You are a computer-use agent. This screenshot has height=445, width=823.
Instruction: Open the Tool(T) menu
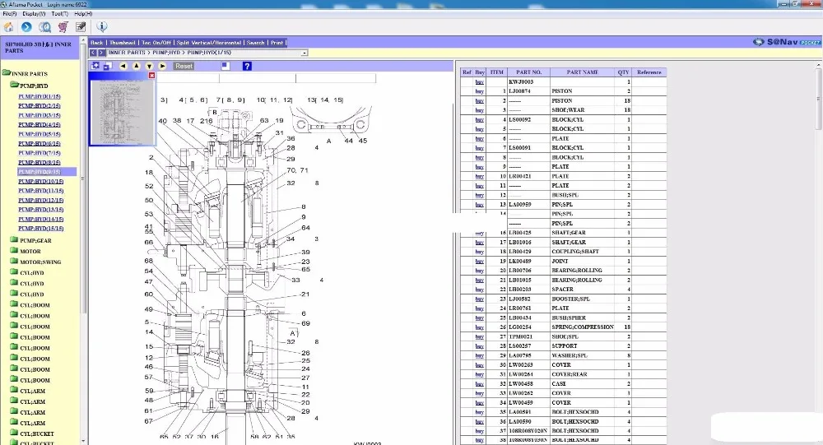59,14
